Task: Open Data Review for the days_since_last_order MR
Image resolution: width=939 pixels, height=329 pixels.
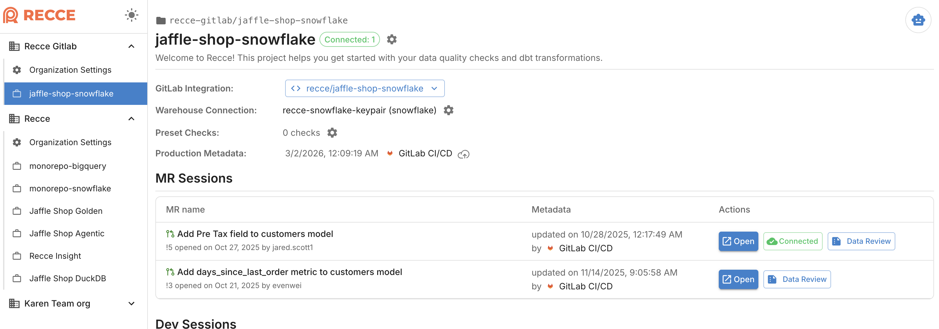Action: [x=797, y=279]
